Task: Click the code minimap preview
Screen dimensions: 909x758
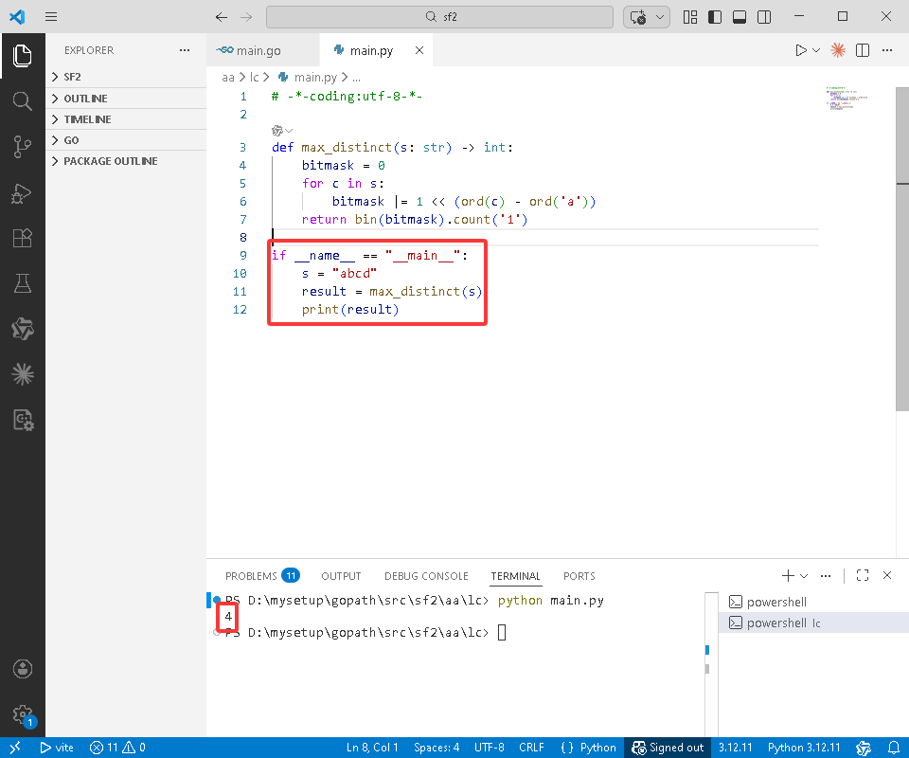Action: point(847,99)
